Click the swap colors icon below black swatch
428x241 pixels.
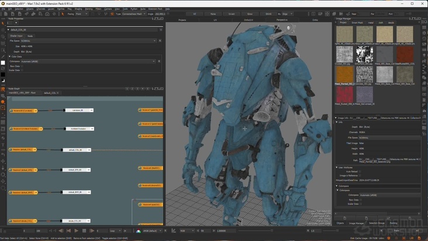point(3,81)
